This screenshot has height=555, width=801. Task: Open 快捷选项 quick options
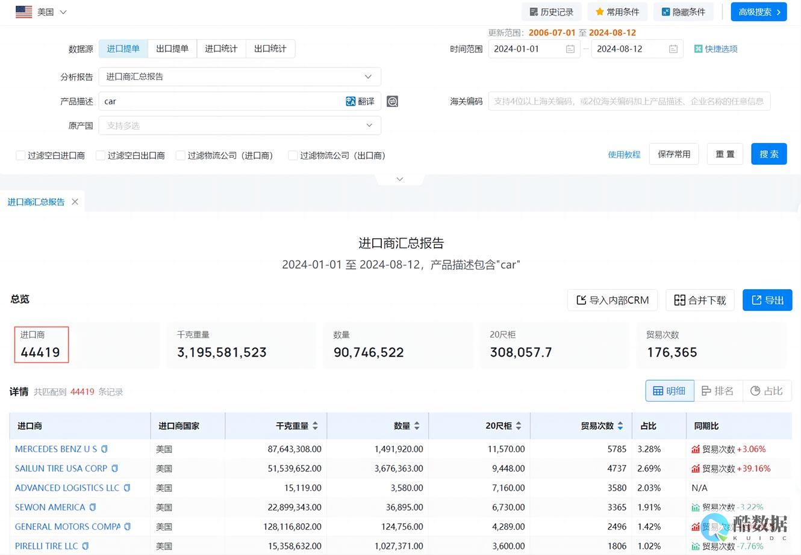click(x=715, y=49)
